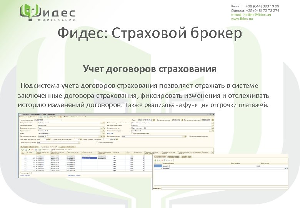Switch to the second tab in the beneficiaries panel

(x=174, y=157)
